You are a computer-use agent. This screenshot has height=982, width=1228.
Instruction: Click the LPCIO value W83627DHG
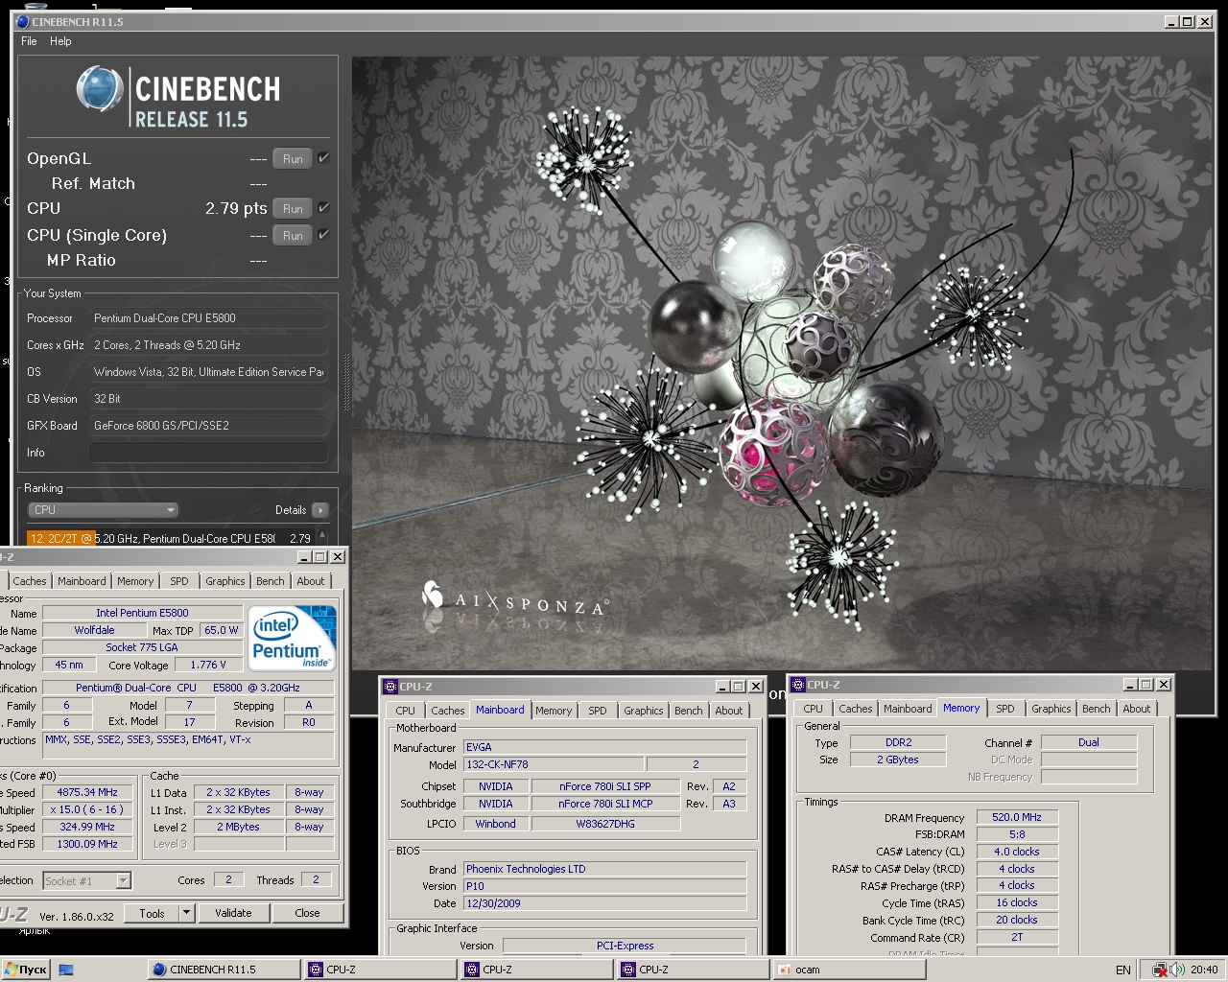605,824
